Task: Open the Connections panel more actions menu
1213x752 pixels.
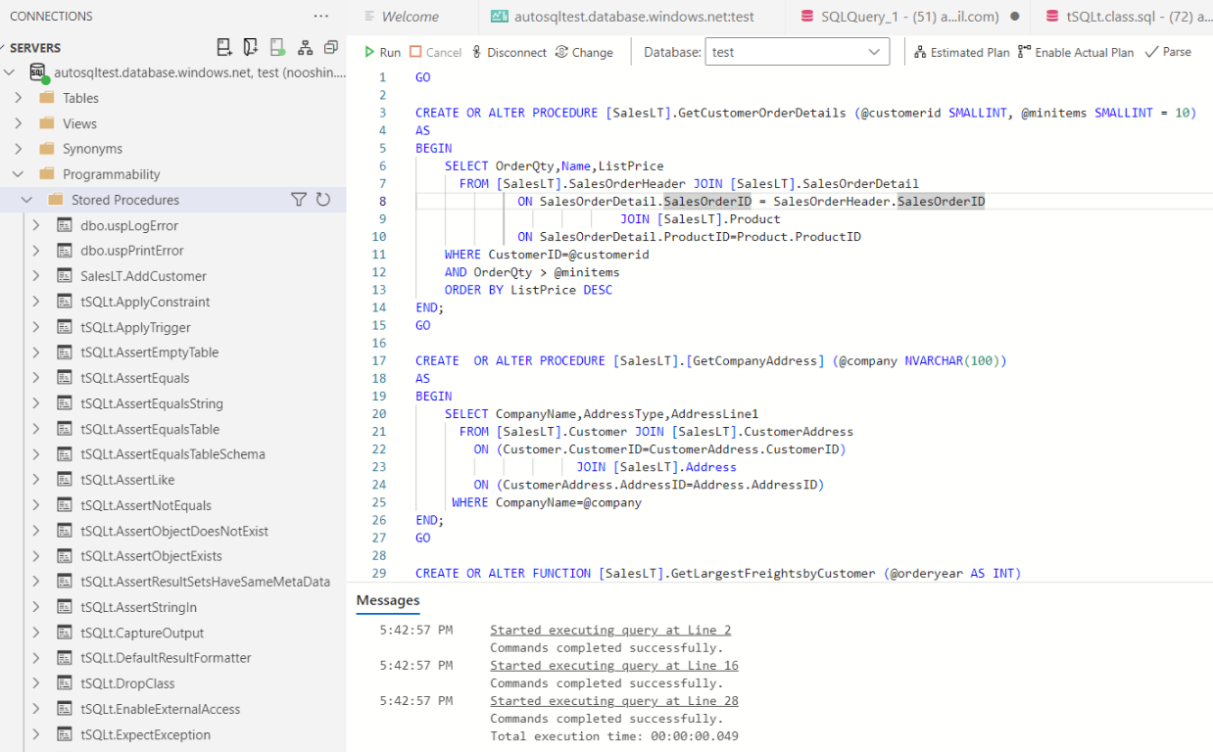Action: click(x=321, y=17)
